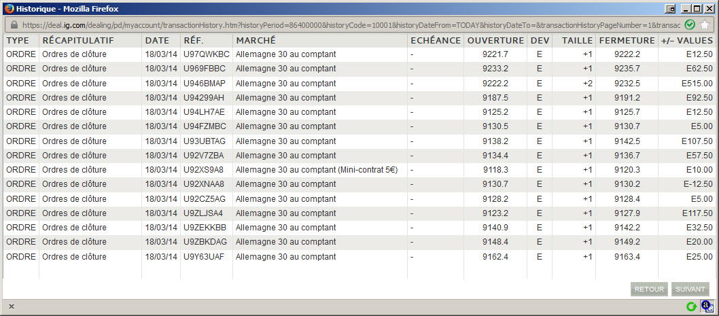719x316 pixels.
Task: Click the MARCHÉ column header
Action: [x=256, y=40]
